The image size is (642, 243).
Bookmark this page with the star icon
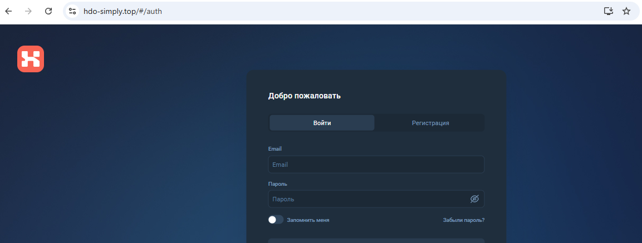626,11
